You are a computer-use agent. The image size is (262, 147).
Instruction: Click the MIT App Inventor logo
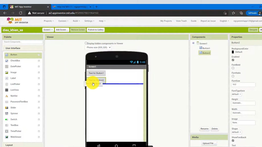[x=17, y=21]
